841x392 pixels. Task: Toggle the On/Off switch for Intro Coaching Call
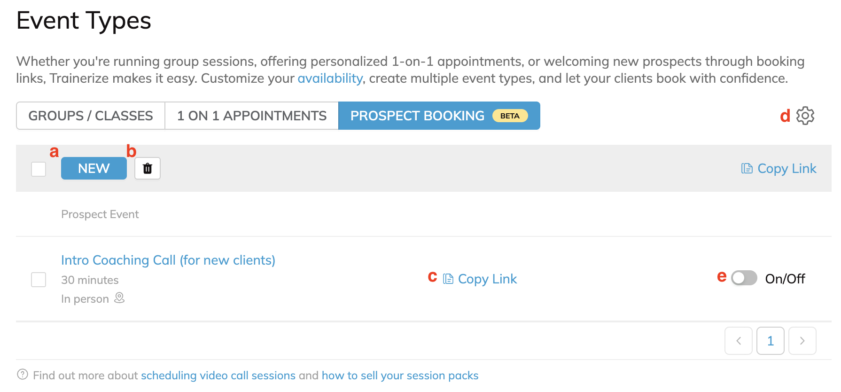coord(744,278)
